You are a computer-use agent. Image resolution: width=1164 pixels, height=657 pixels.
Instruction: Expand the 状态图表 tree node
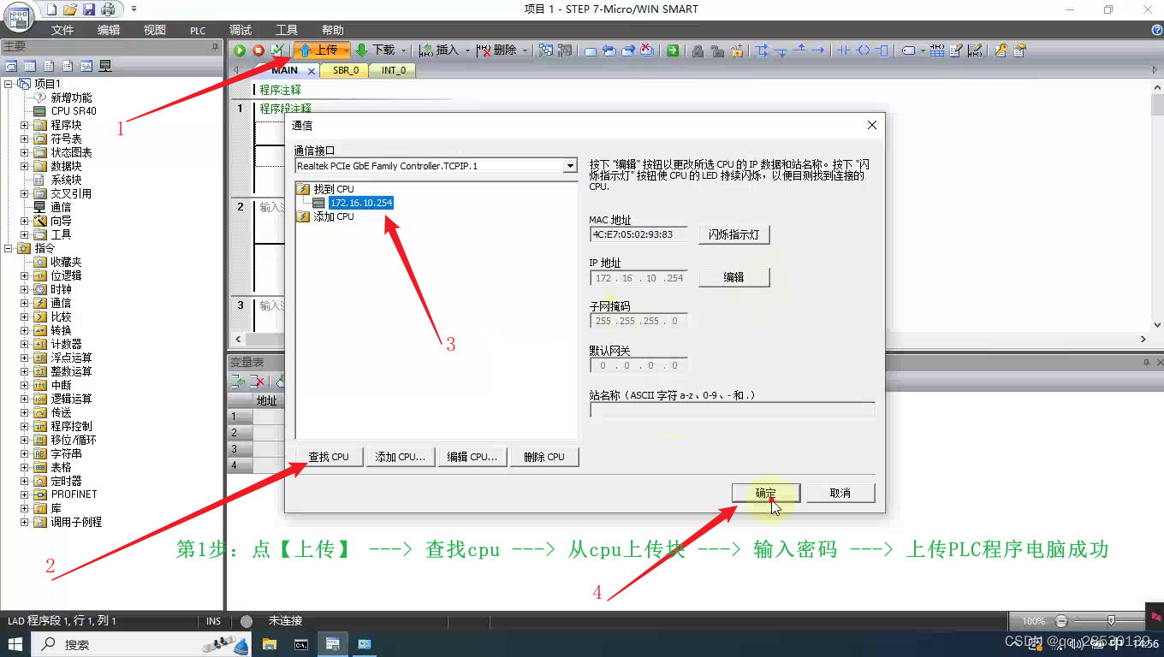(x=25, y=152)
